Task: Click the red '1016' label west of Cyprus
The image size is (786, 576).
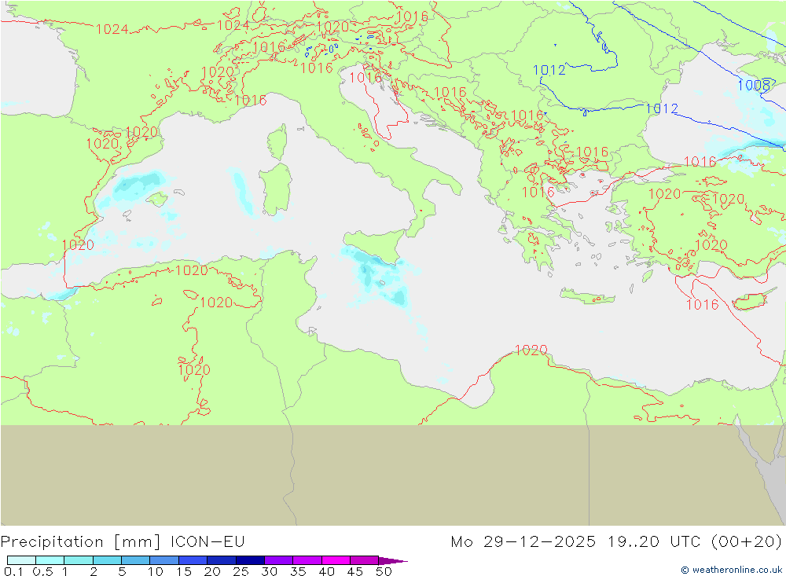Action: click(x=702, y=304)
